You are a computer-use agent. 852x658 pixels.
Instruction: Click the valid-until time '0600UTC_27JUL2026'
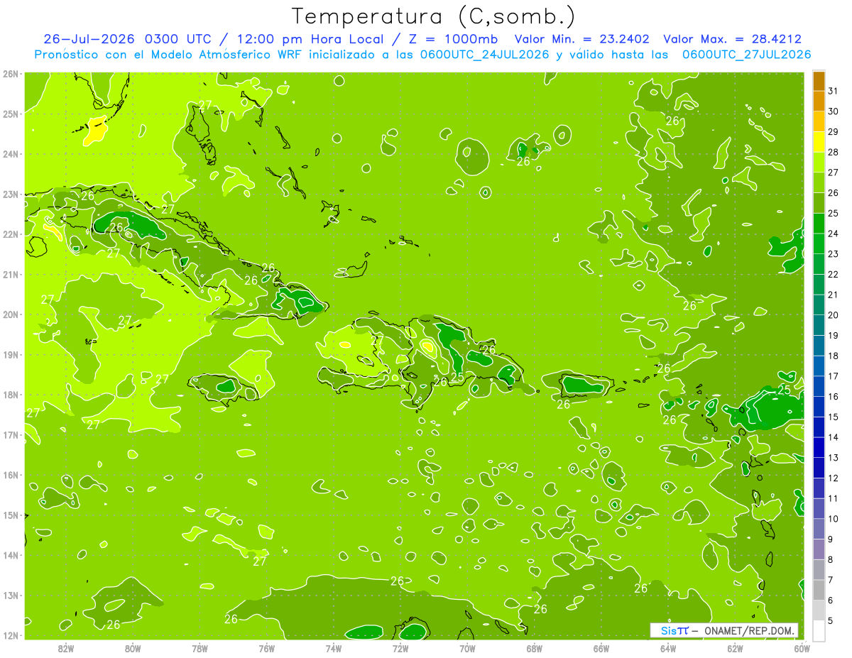coord(746,55)
